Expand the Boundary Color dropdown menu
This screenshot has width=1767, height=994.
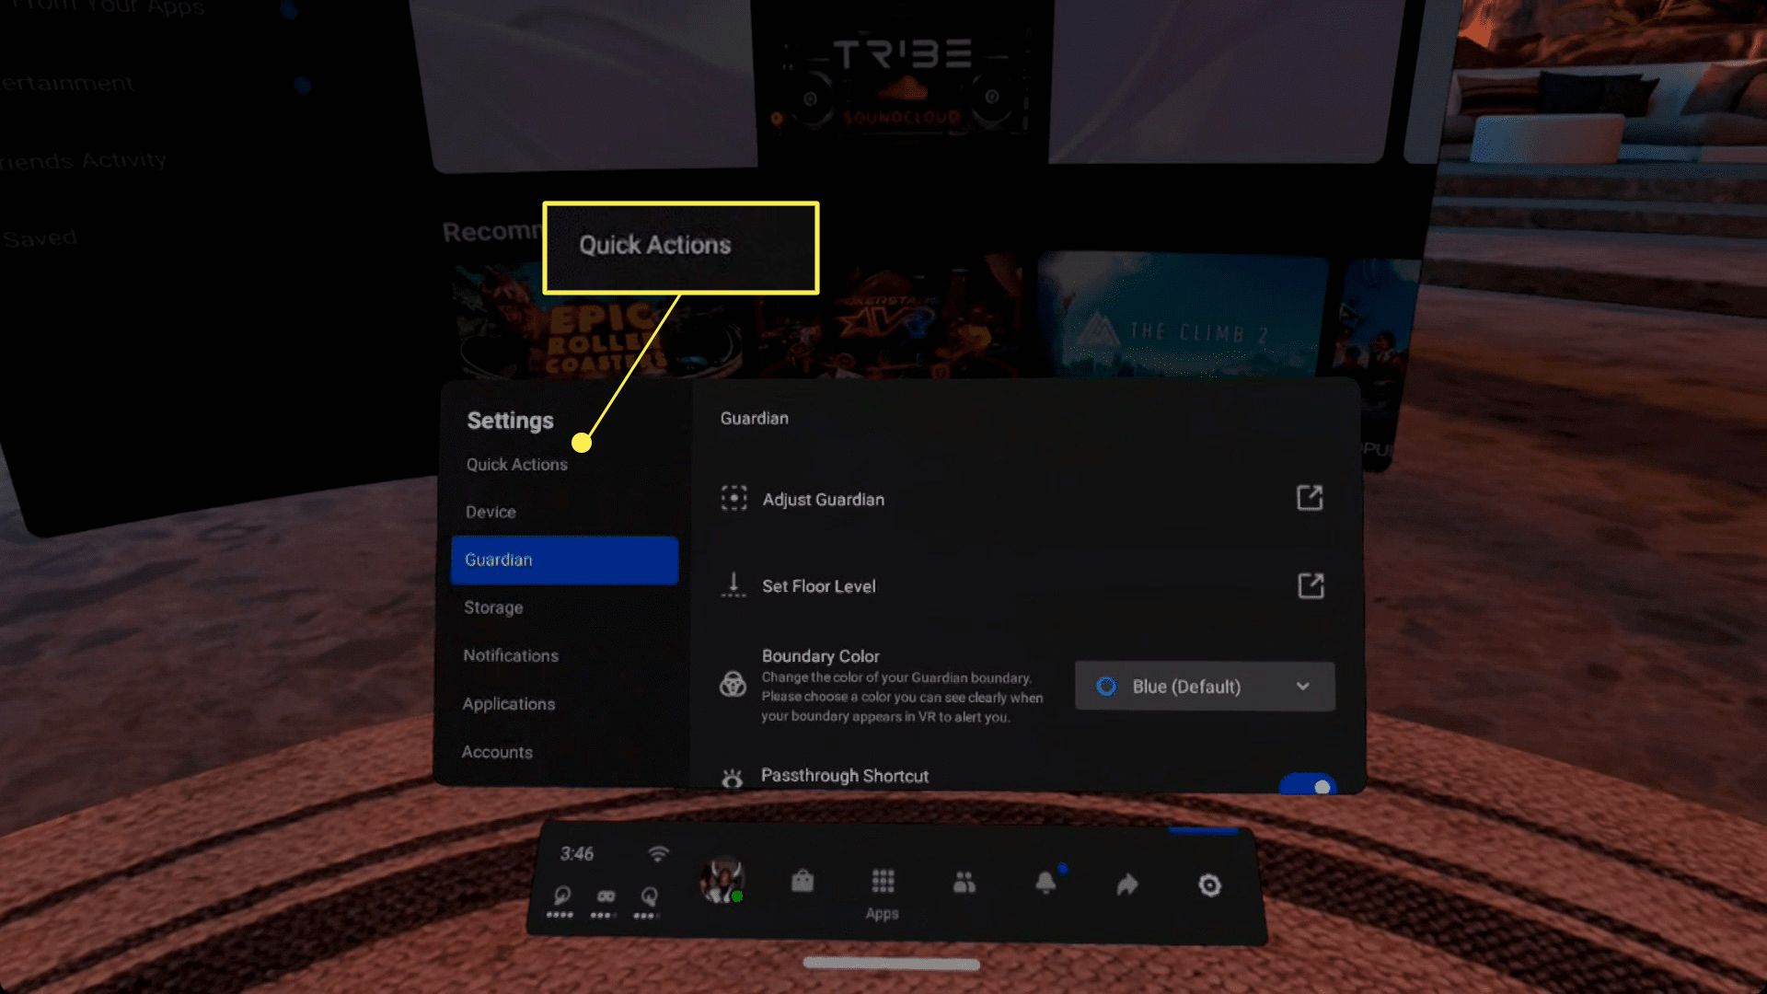click(x=1203, y=686)
